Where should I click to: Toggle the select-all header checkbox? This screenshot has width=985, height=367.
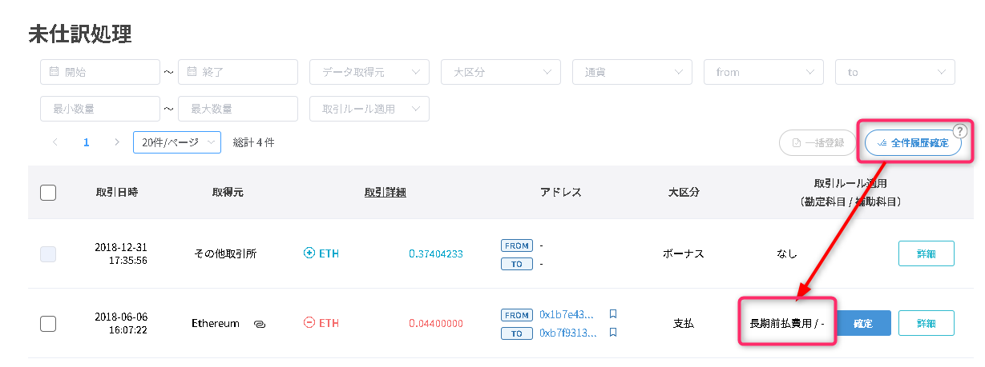tap(48, 193)
